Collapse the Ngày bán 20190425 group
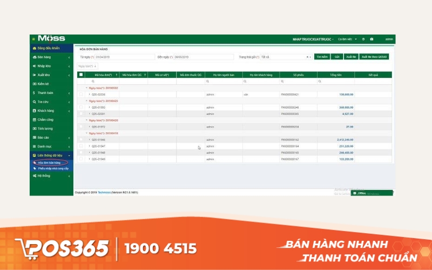The image size is (432, 270). (86, 101)
